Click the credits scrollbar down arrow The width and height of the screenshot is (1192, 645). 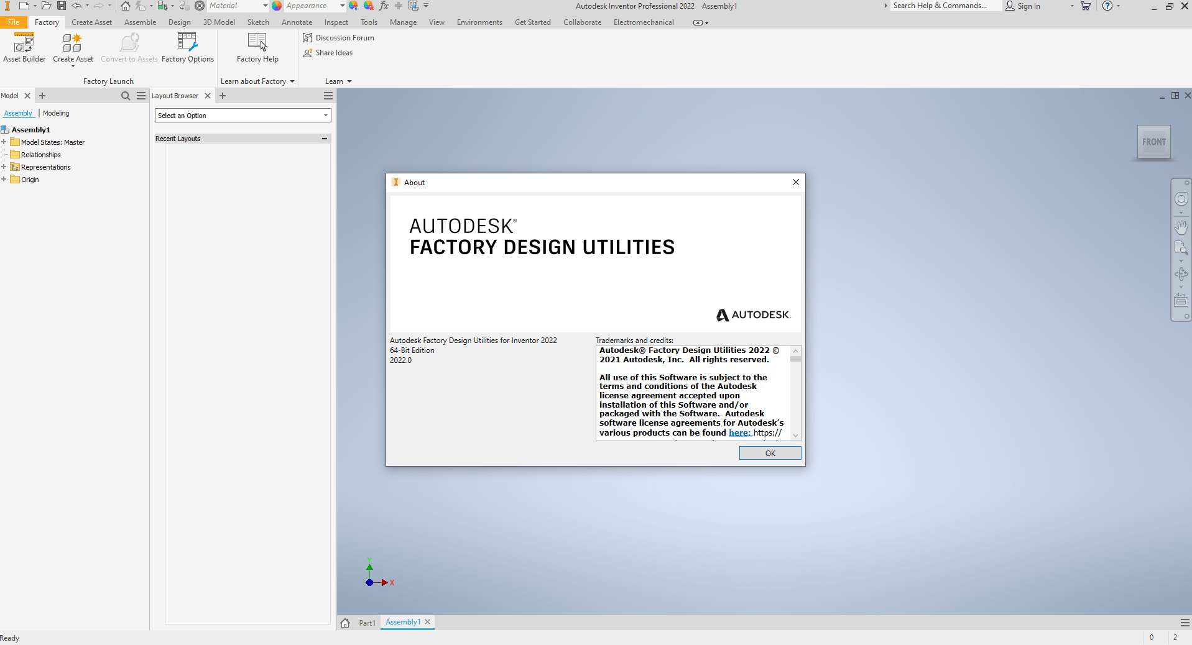795,436
